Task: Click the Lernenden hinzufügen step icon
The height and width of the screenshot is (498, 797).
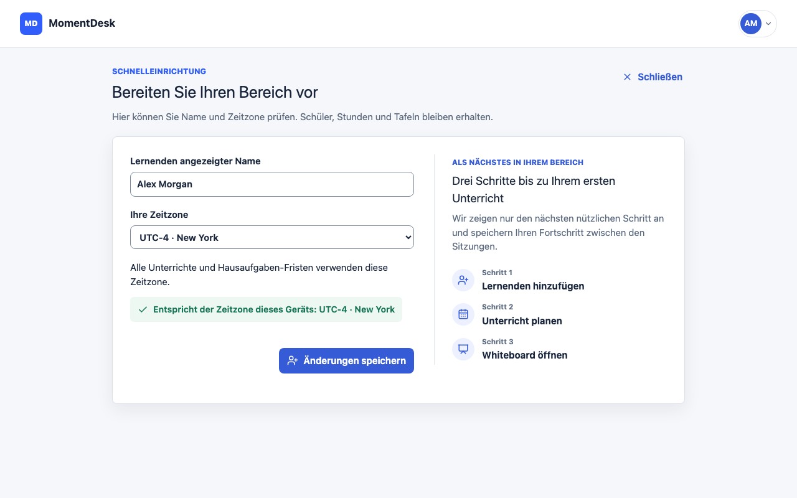Action: (463, 280)
